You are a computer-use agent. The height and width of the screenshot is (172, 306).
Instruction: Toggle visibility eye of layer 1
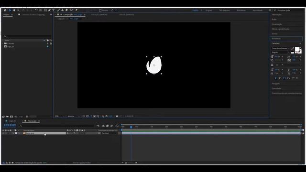click(3, 133)
